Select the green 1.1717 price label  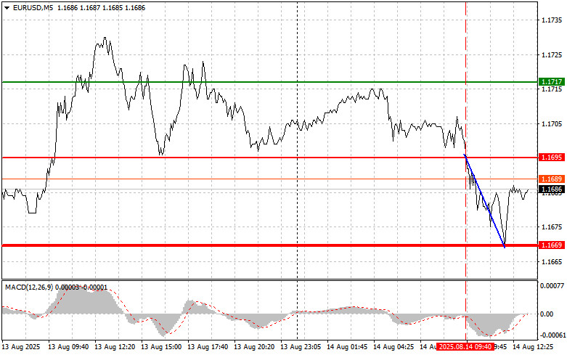coord(552,82)
